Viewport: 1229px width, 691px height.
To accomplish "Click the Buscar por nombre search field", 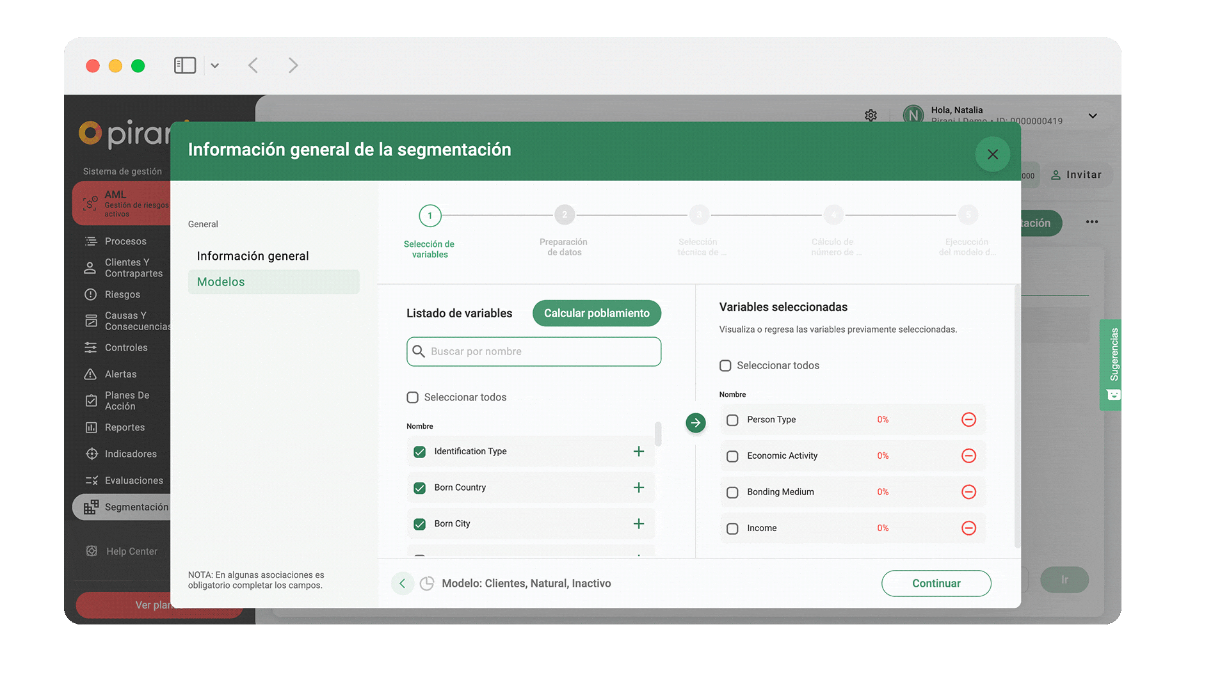I will (x=533, y=352).
